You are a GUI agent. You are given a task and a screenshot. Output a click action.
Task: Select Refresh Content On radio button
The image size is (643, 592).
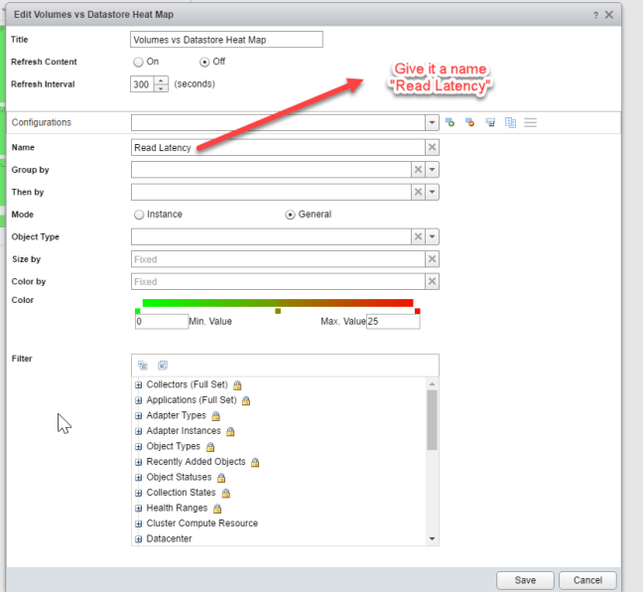pyautogui.click(x=139, y=62)
